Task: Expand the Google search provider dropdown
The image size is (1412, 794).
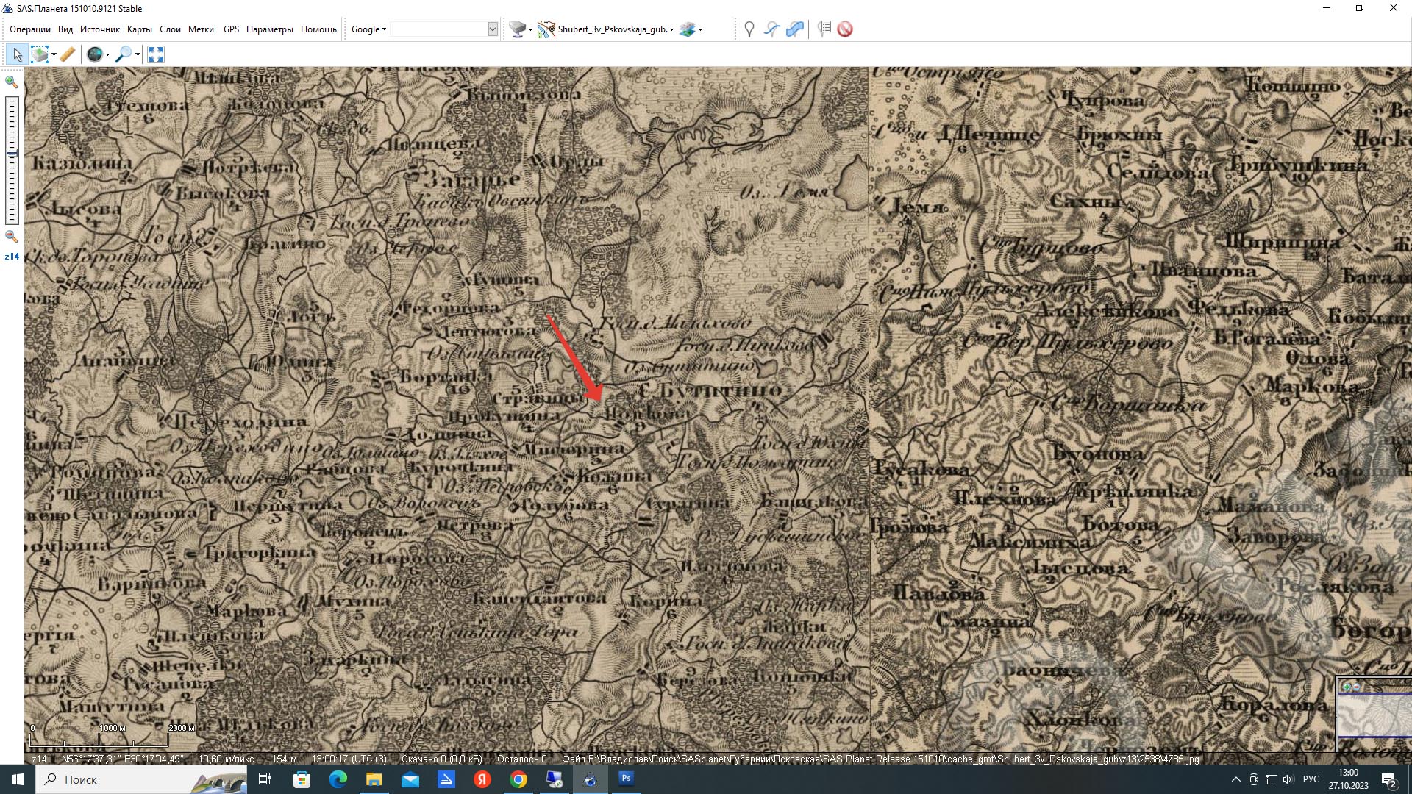Action: [x=368, y=29]
